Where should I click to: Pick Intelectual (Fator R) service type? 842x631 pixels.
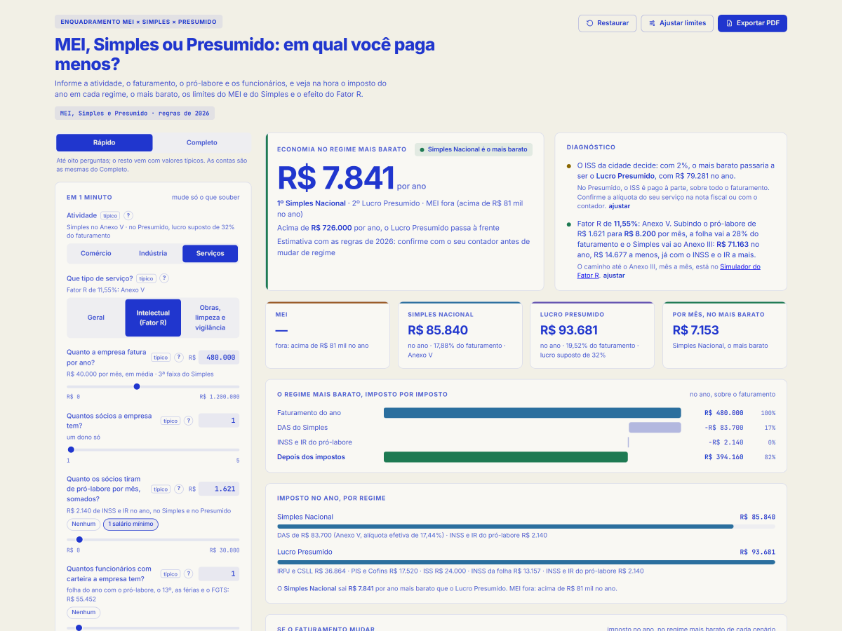pyautogui.click(x=153, y=318)
